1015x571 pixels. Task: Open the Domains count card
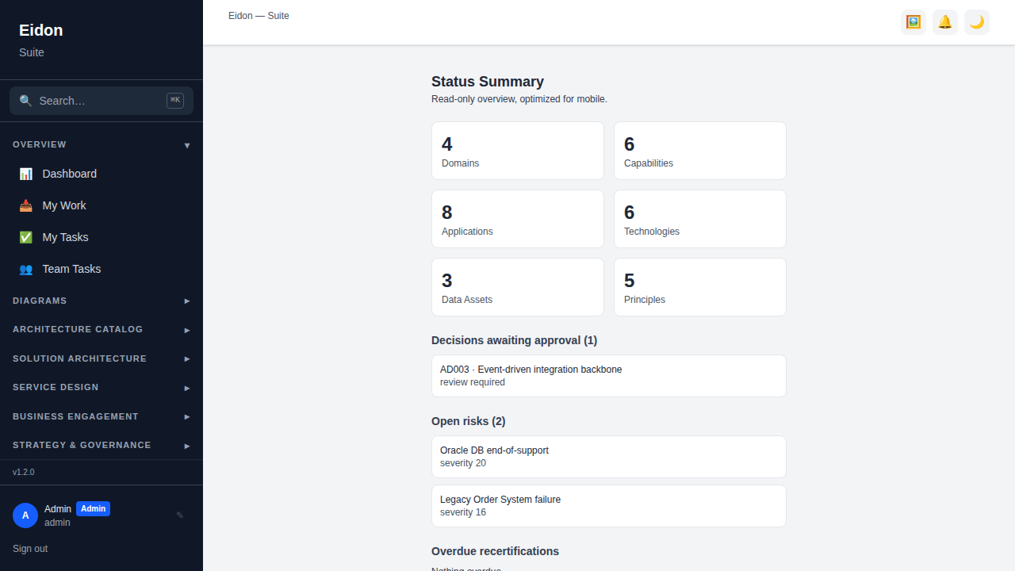[518, 151]
